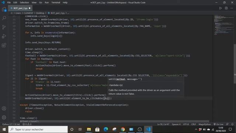Open the Windows action center notifications
The image size is (236, 133).
[230, 129]
